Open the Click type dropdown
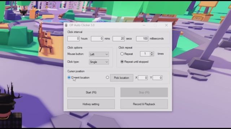 (x=99, y=62)
